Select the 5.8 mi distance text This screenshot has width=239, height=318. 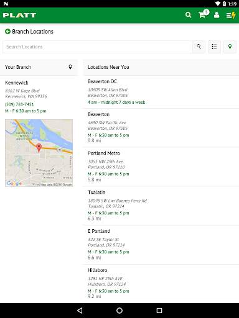point(95,179)
